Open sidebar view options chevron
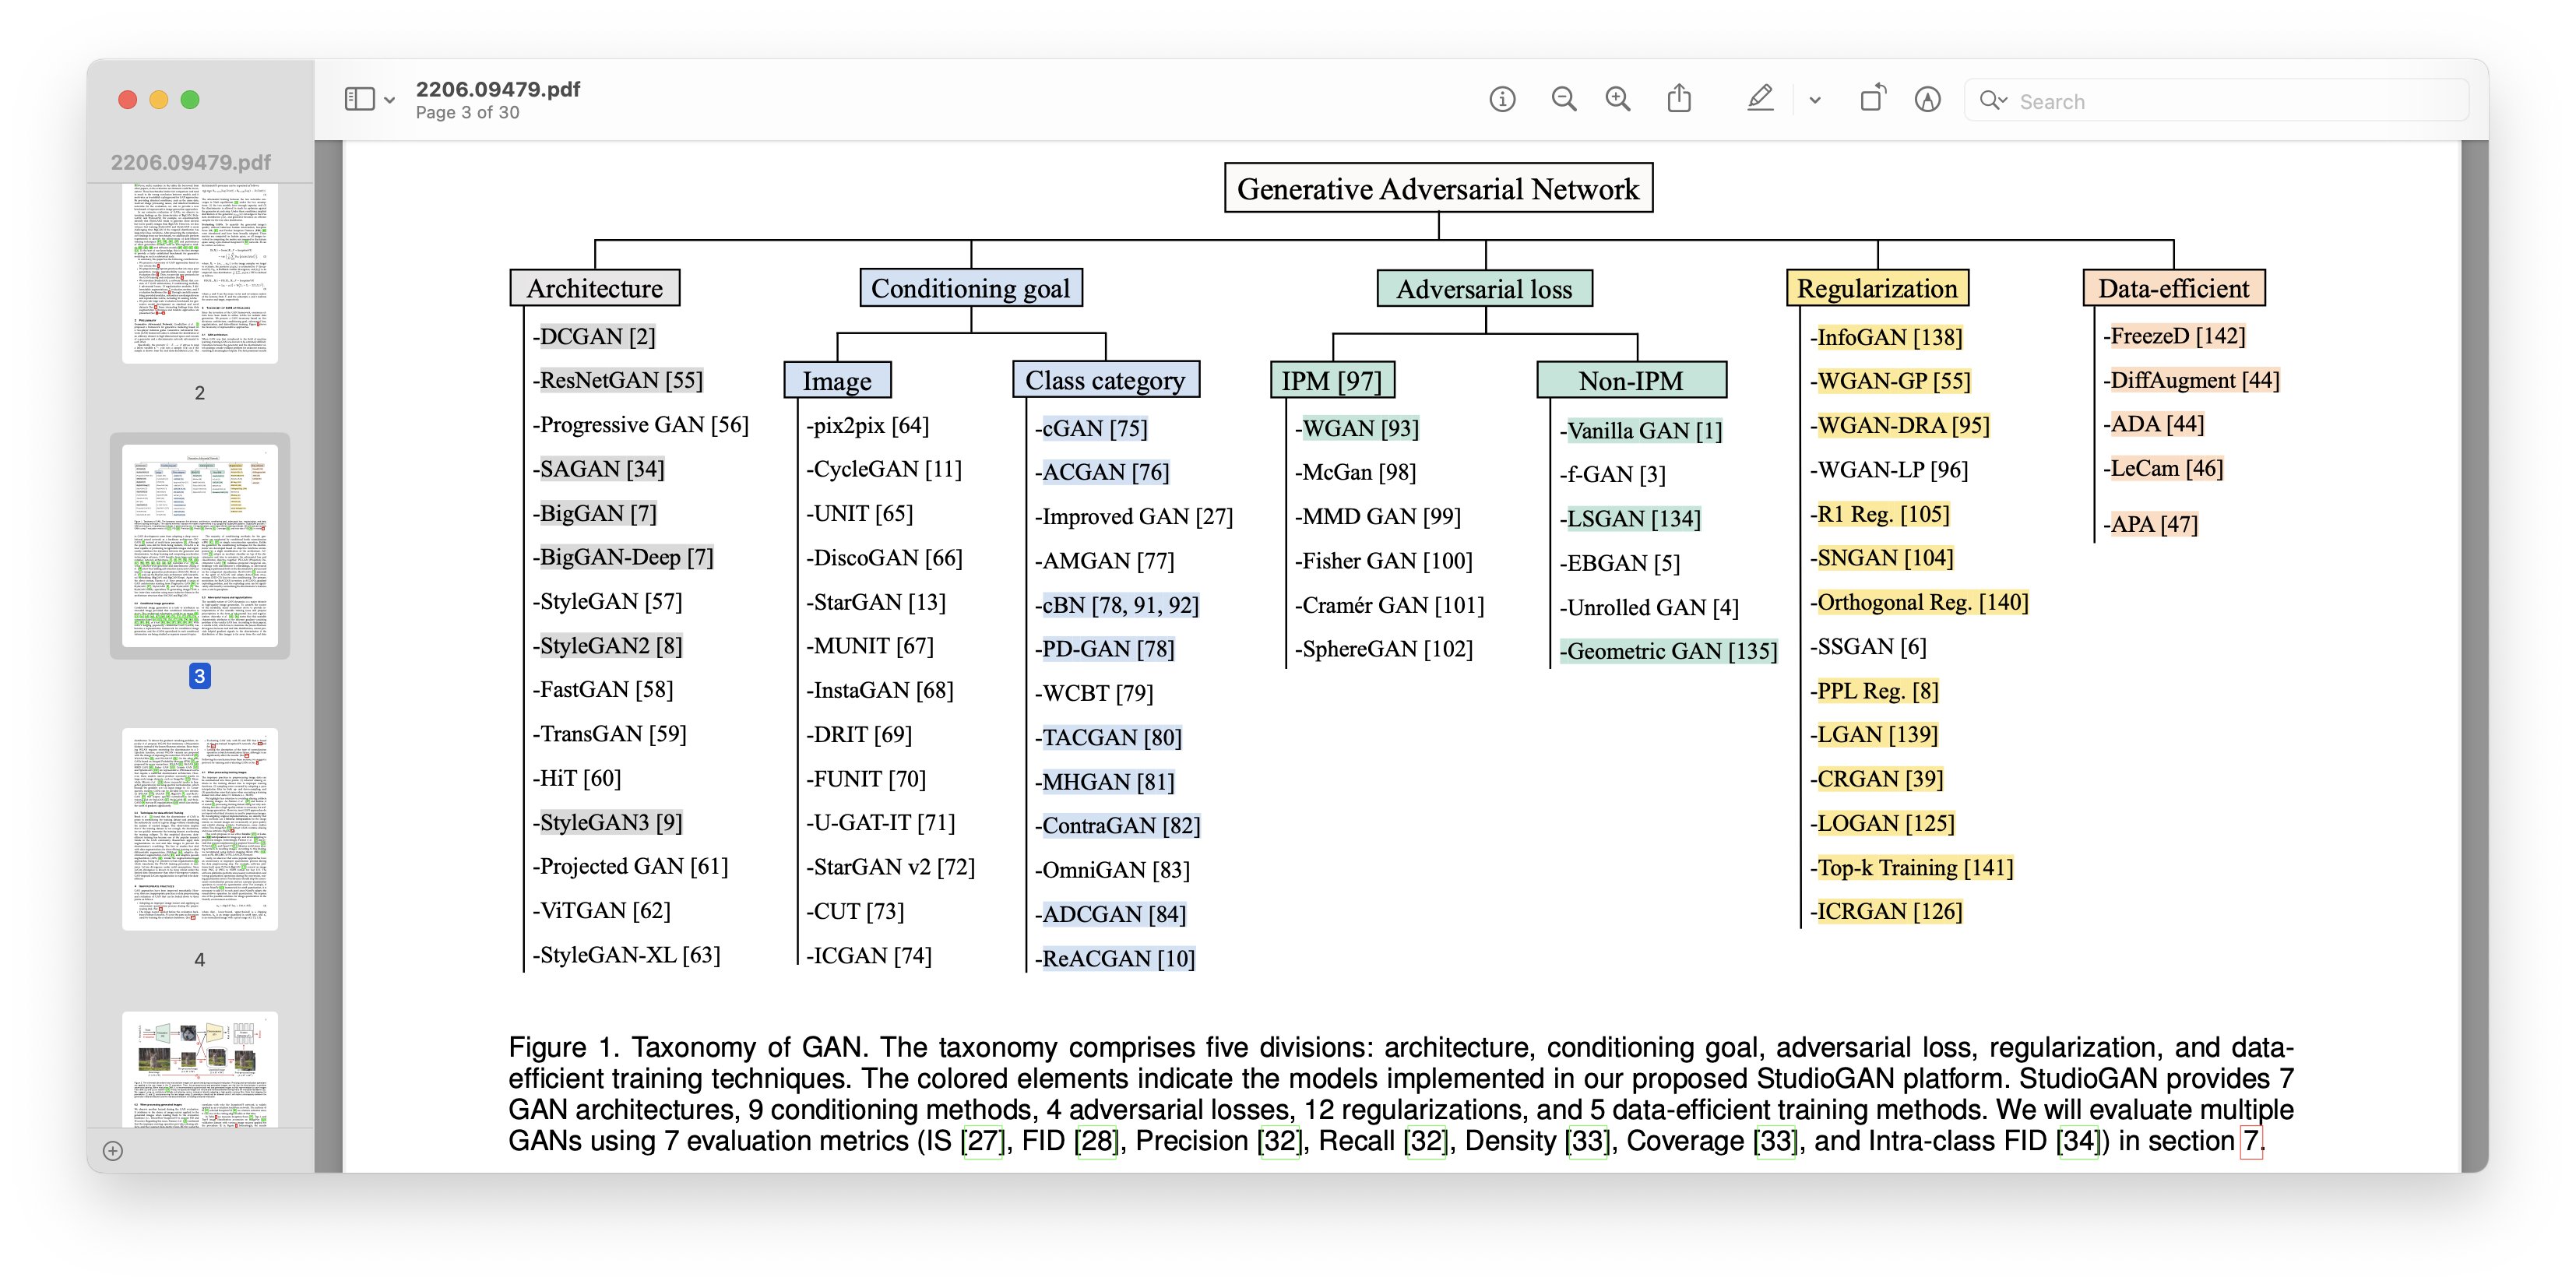Viewport: 2576px width, 1288px height. click(x=390, y=101)
